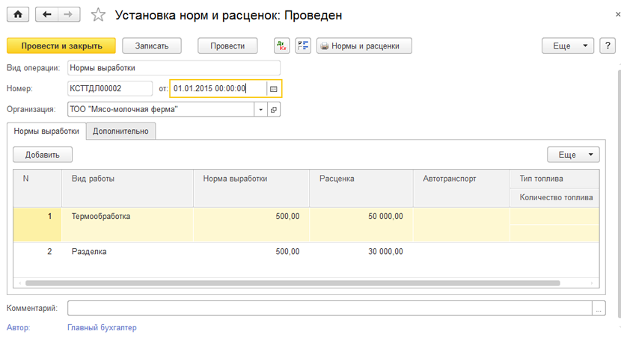Open the table's Еще dropdown menu

pos(573,155)
